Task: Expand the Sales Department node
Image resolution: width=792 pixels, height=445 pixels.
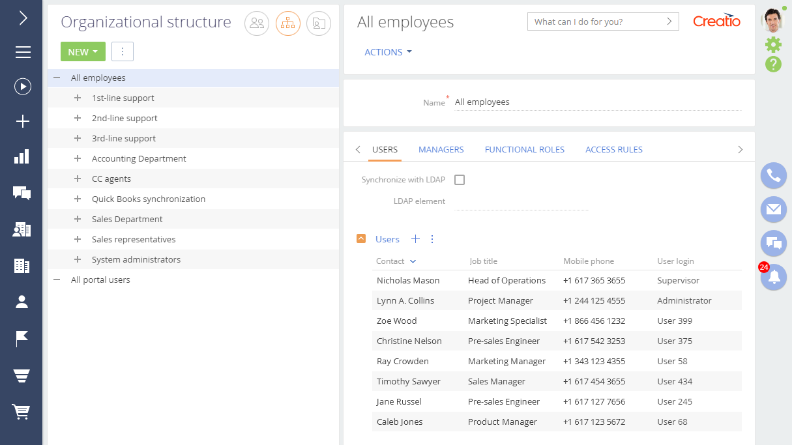Action: tap(78, 219)
